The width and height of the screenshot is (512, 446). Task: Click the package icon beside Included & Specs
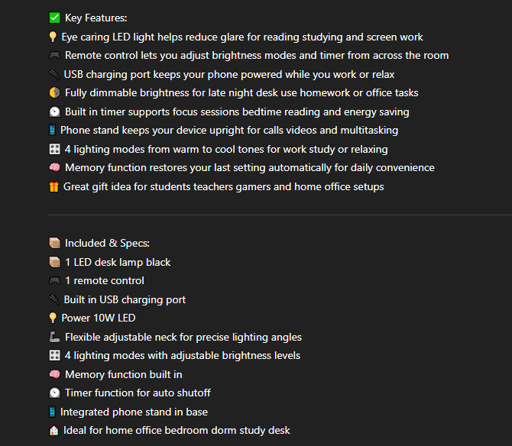pos(54,244)
